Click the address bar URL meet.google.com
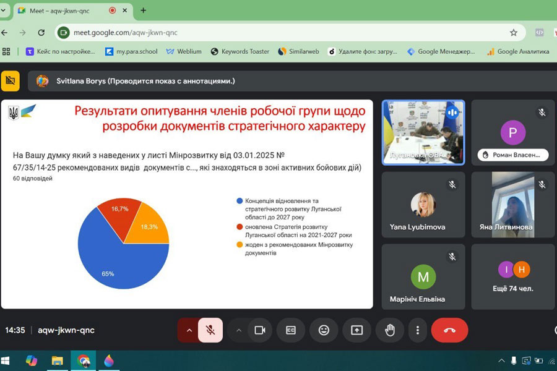This screenshot has height=371, width=557. pyautogui.click(x=126, y=33)
